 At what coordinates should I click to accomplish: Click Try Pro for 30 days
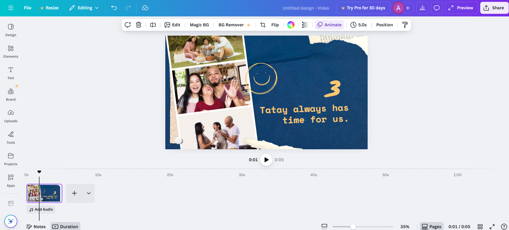363,8
